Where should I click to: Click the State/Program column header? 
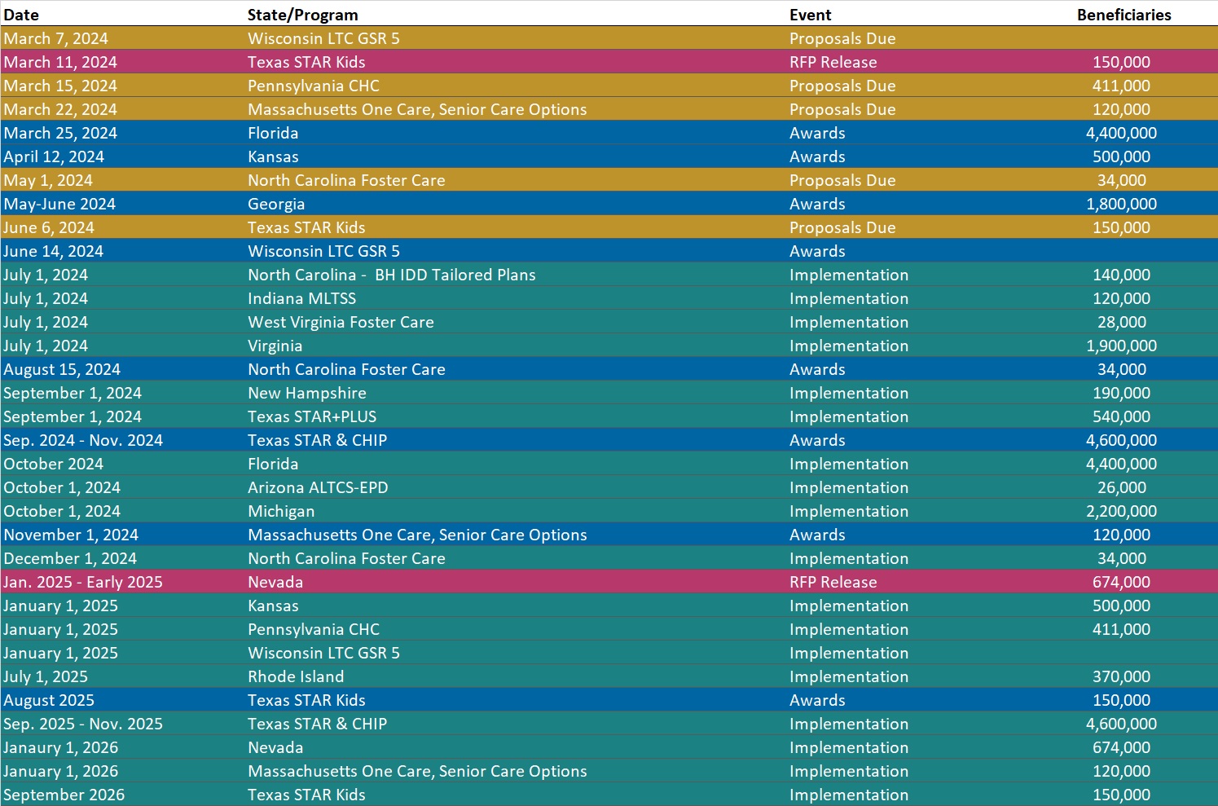tap(302, 15)
